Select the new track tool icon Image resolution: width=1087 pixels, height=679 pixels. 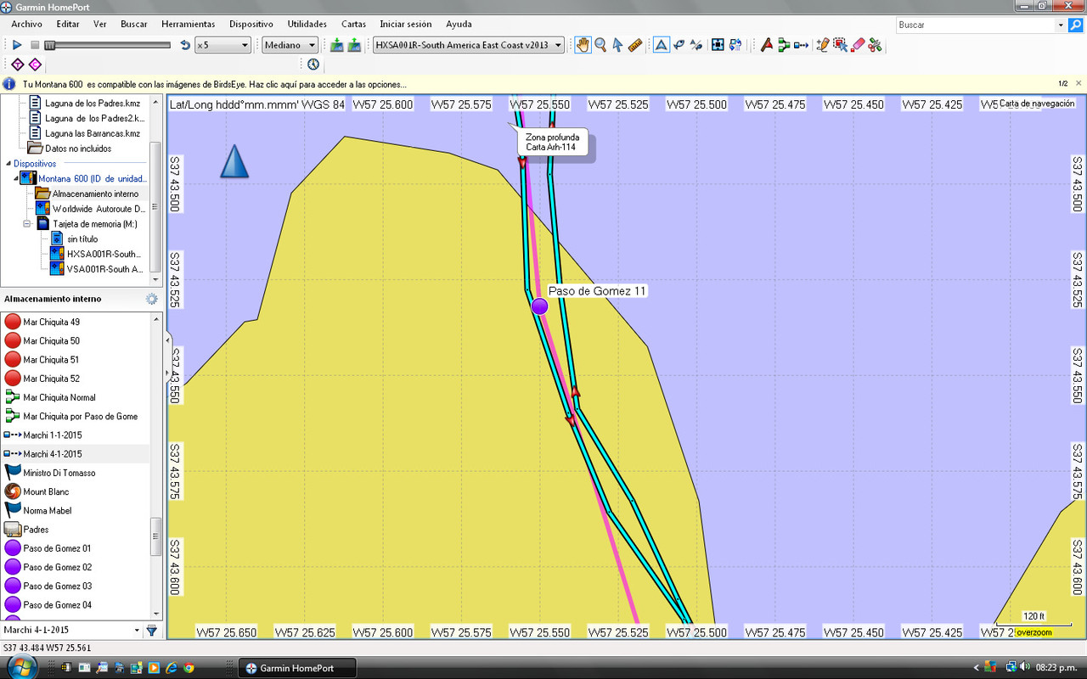[x=801, y=45]
